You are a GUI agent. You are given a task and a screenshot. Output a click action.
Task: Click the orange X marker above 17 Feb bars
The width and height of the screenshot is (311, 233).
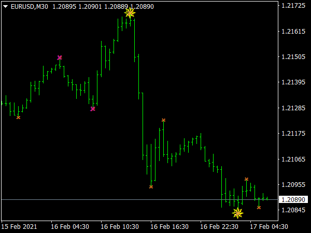point(246,179)
